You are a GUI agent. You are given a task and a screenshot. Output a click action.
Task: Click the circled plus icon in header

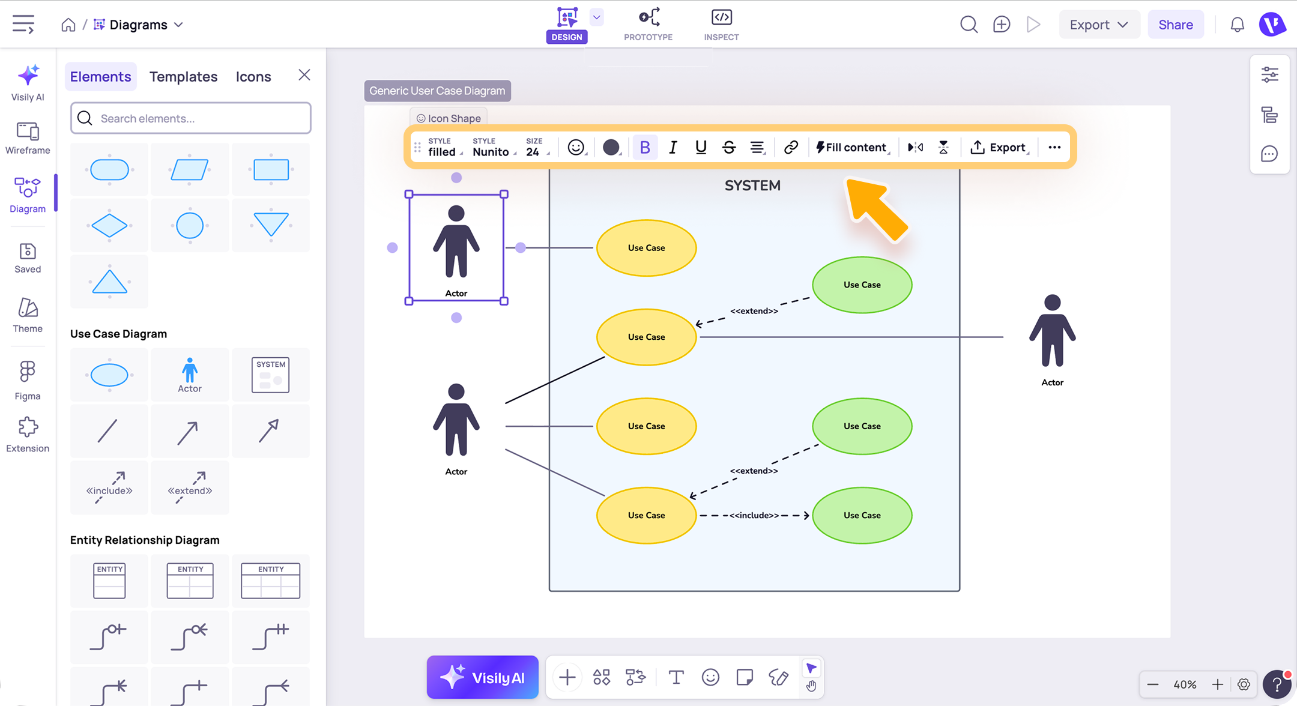tap(1002, 25)
